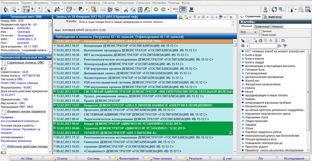This screenshot has height=161, width=312.
Task: Click the green forward arrow icon
Action: pyautogui.click(x=163, y=9)
